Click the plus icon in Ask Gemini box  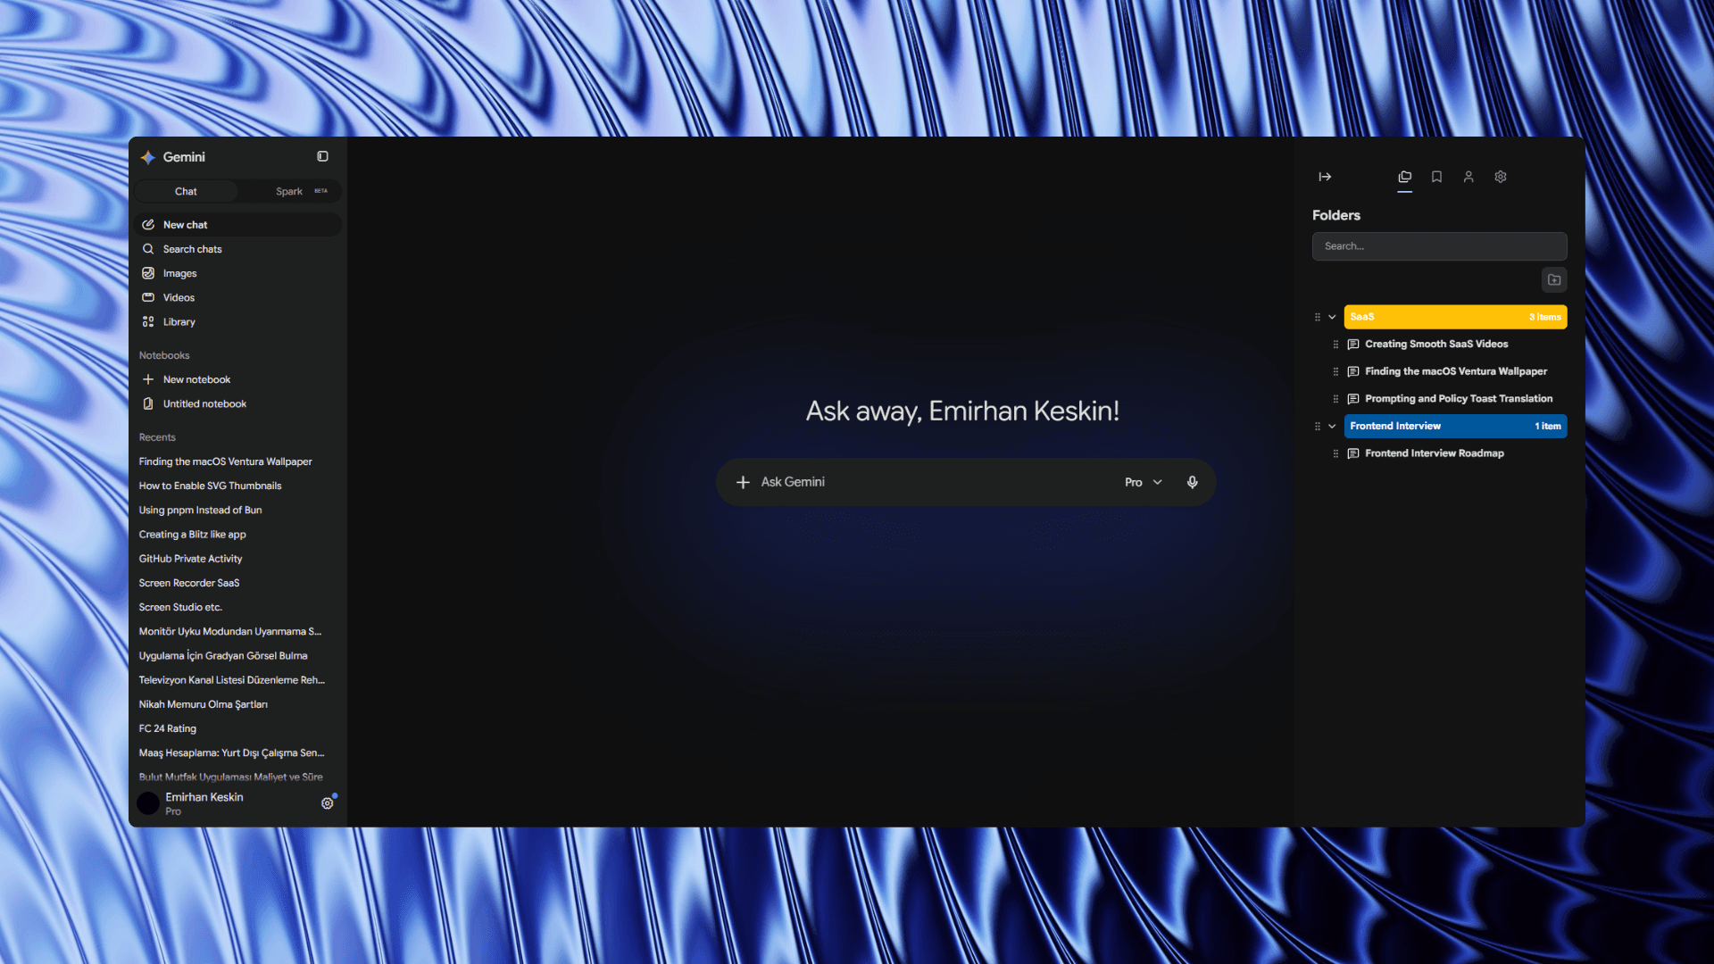coord(743,482)
